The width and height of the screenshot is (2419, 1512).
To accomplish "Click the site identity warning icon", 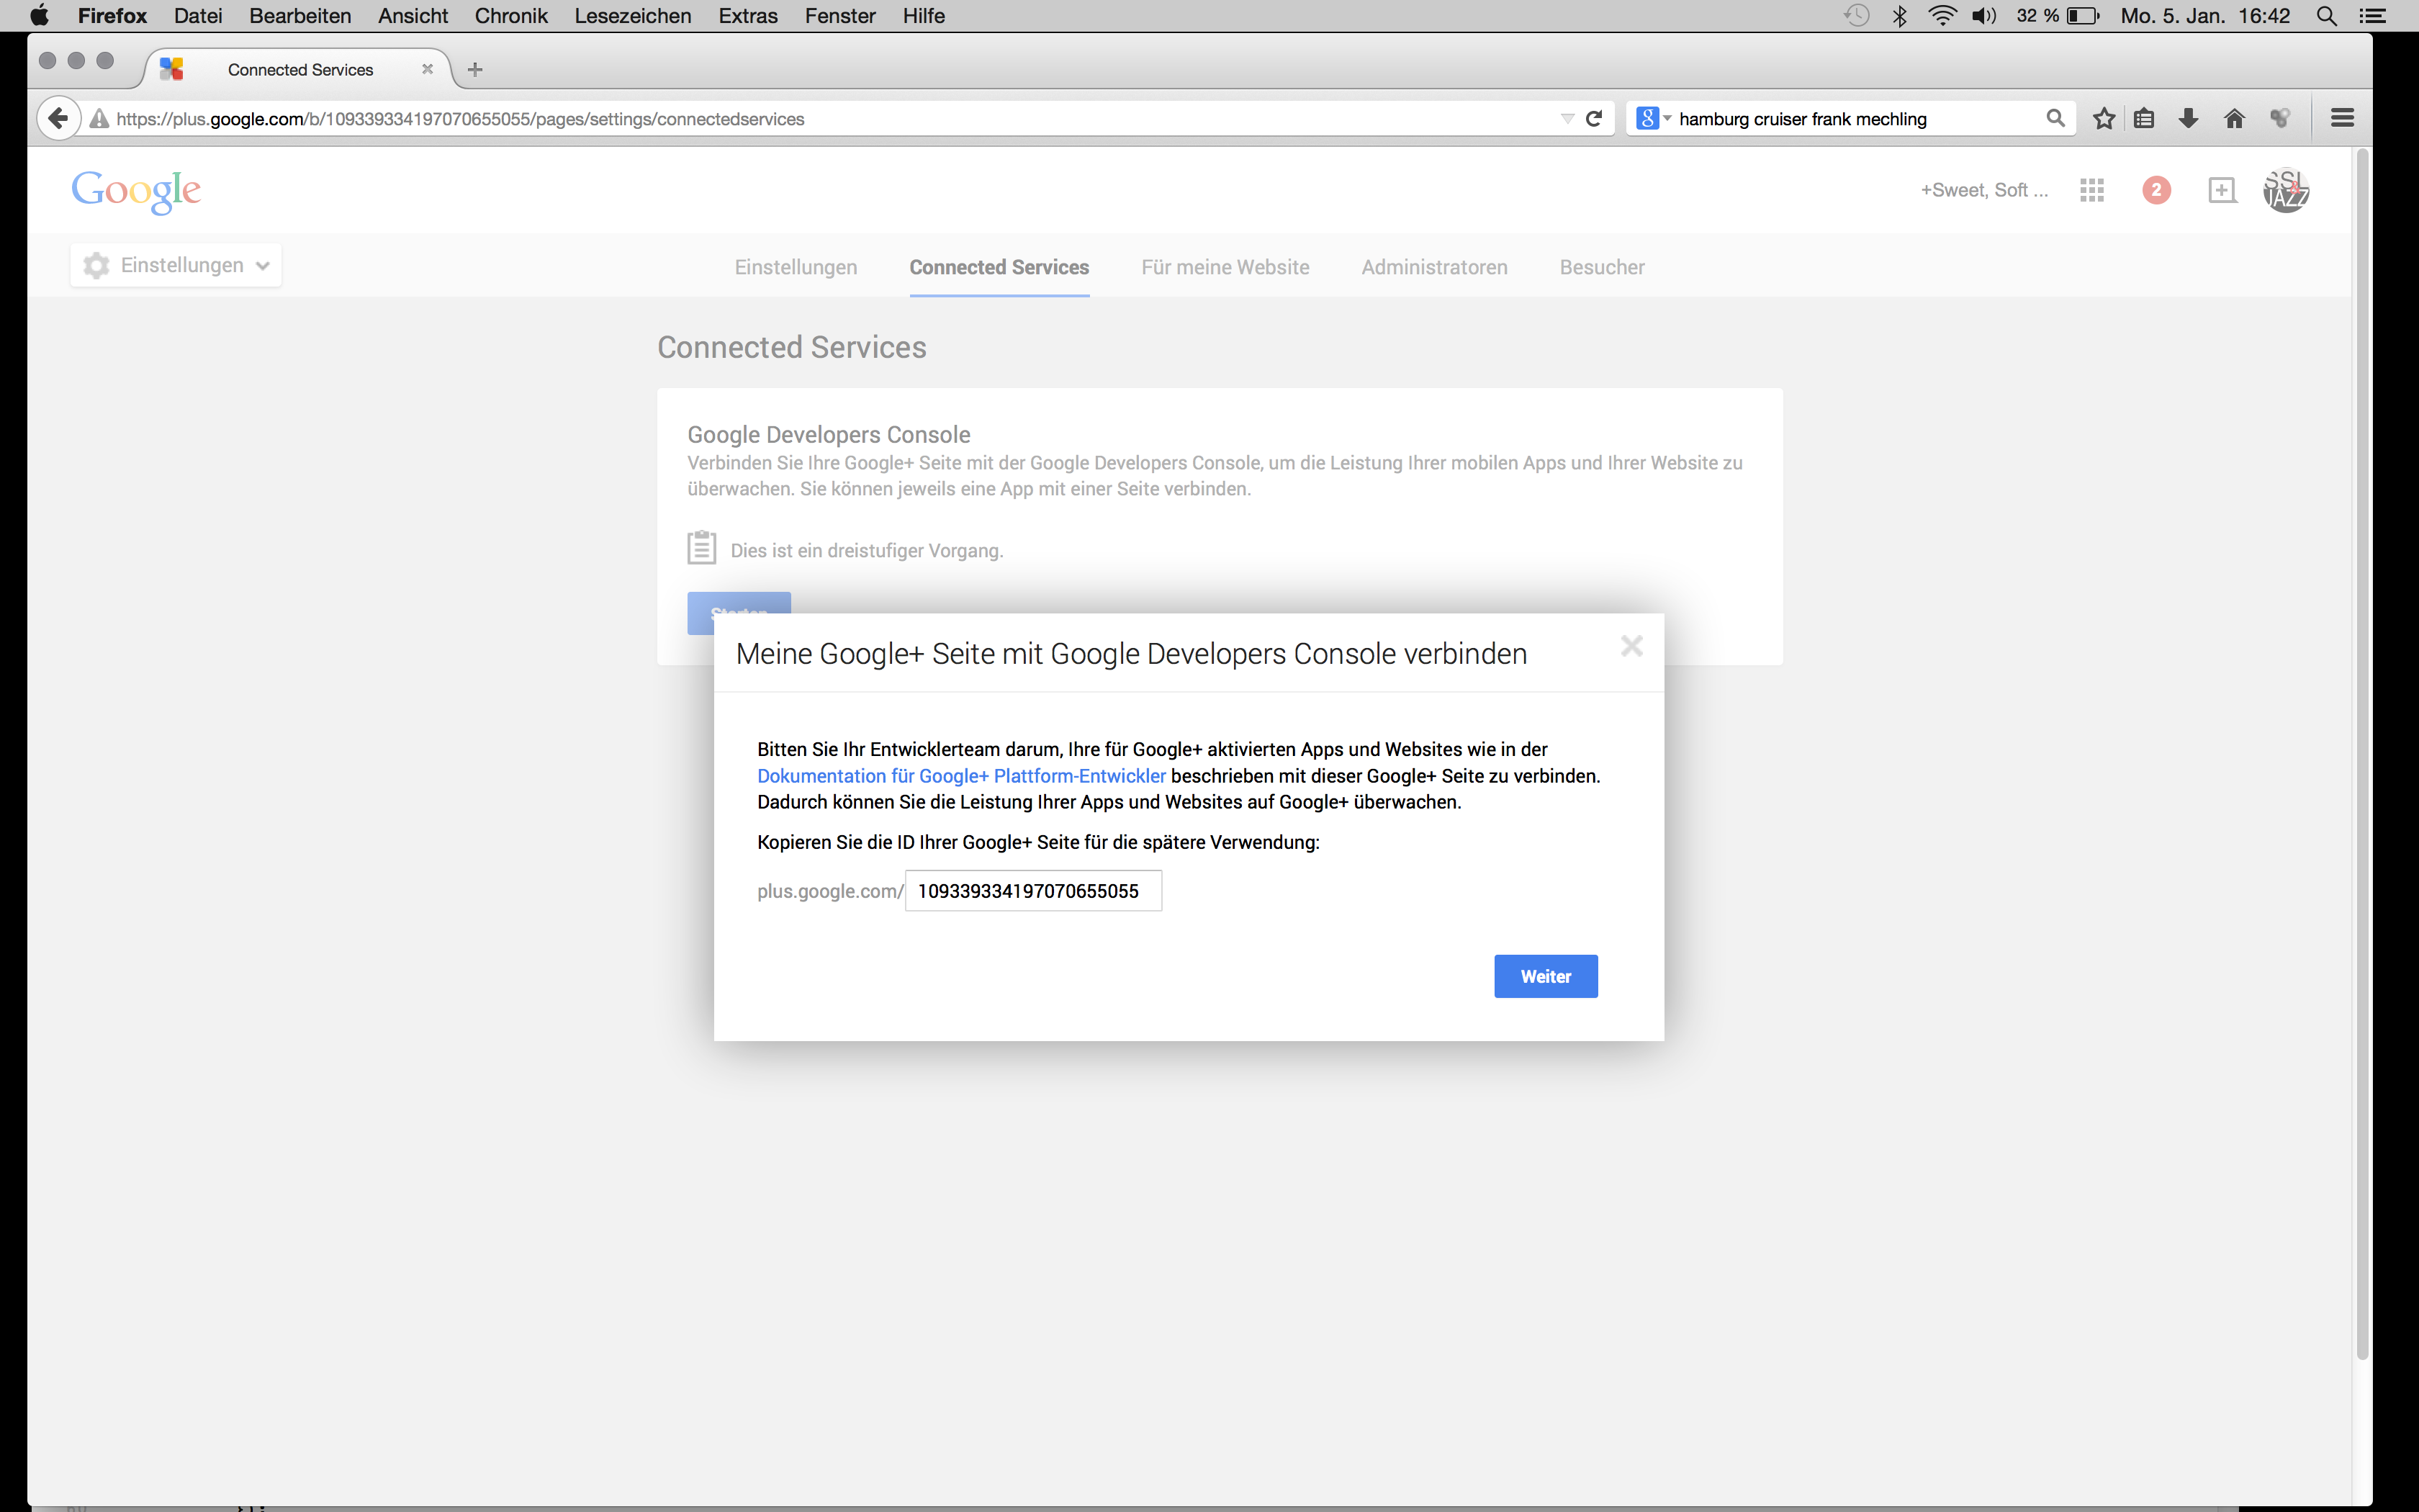I will (99, 118).
